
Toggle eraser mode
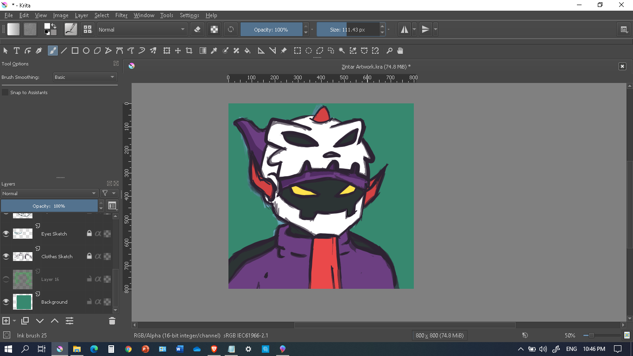pos(197,29)
